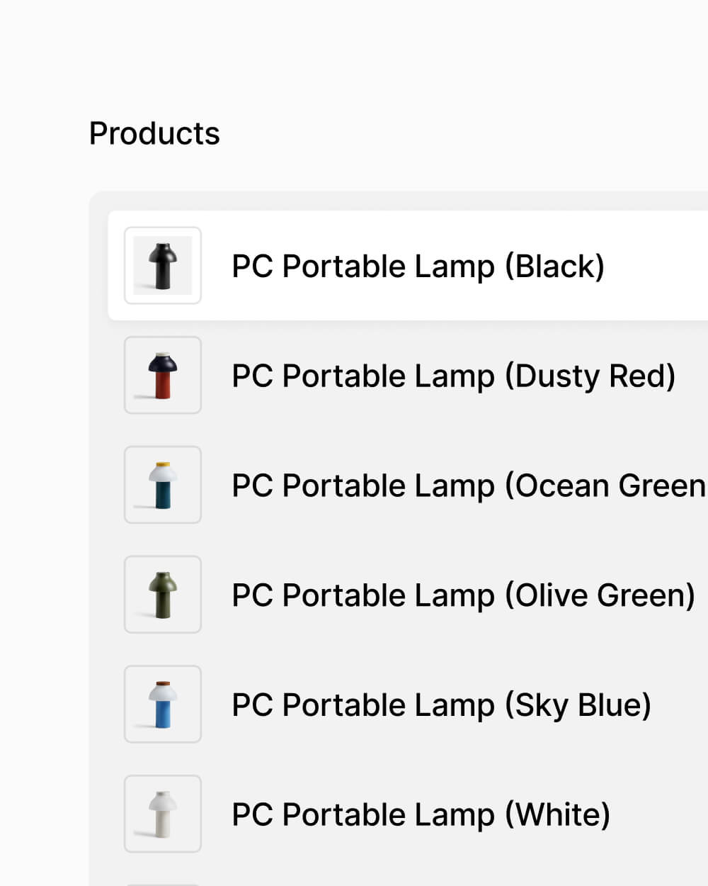Click the "(Olive Green)" variant text
This screenshot has height=886, width=708.
[600, 595]
